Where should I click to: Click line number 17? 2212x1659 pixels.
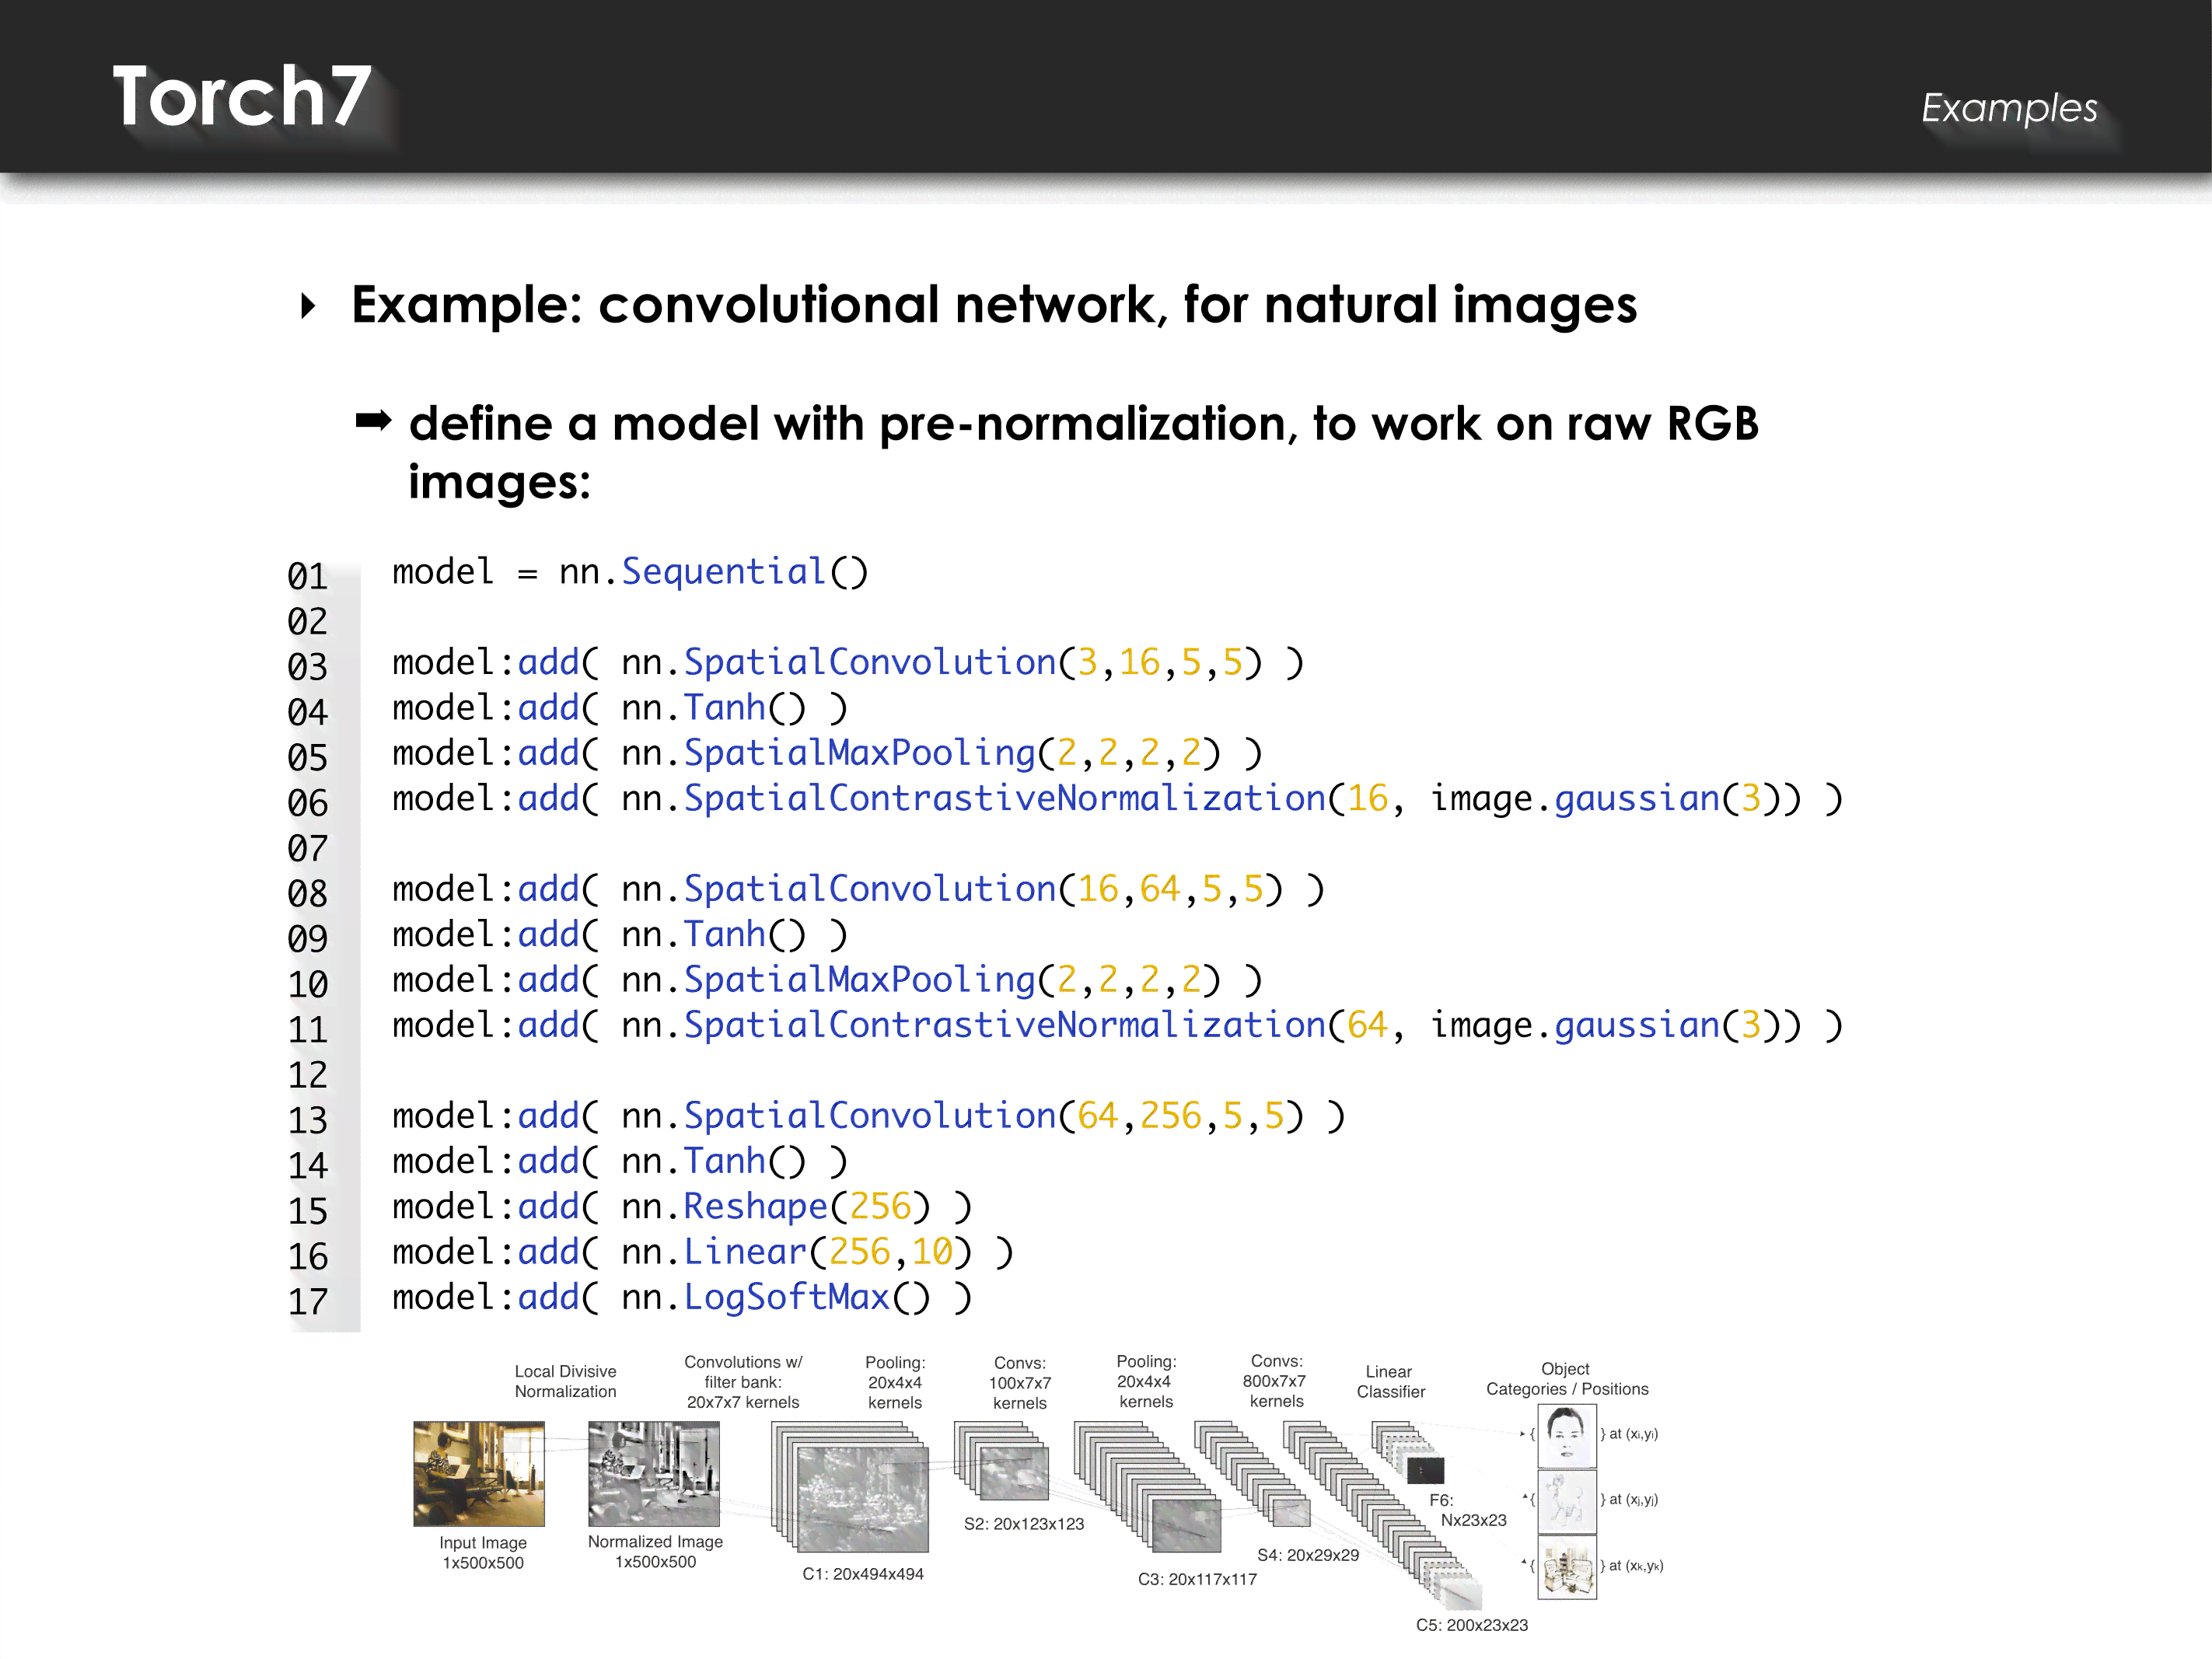[x=307, y=1302]
